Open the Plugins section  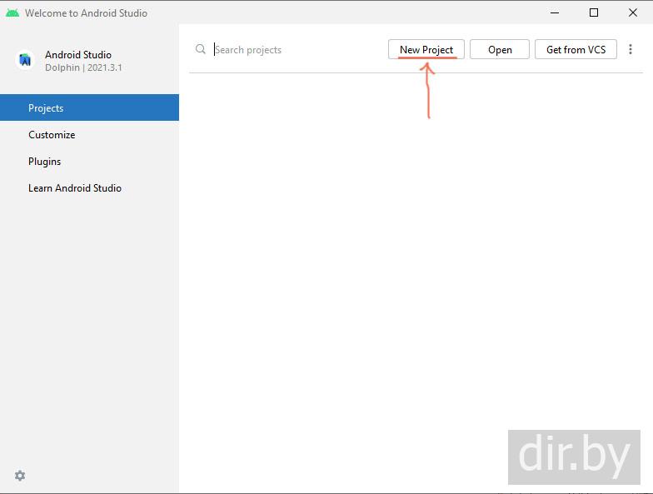point(45,162)
